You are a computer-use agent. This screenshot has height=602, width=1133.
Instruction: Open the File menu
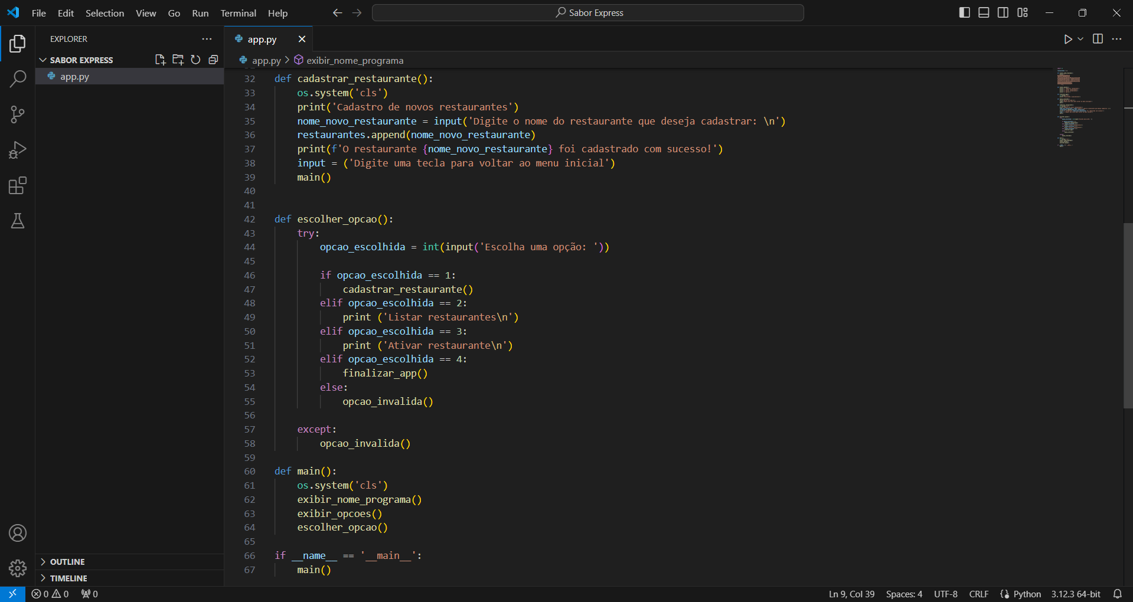pyautogui.click(x=38, y=13)
